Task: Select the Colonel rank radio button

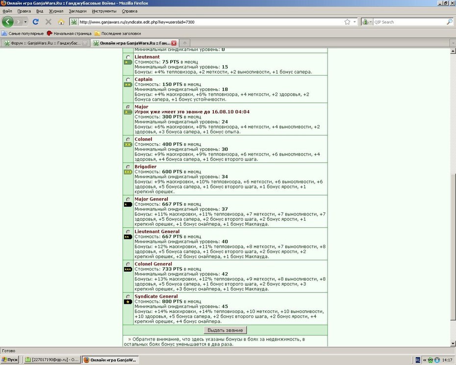Action: 128,139
